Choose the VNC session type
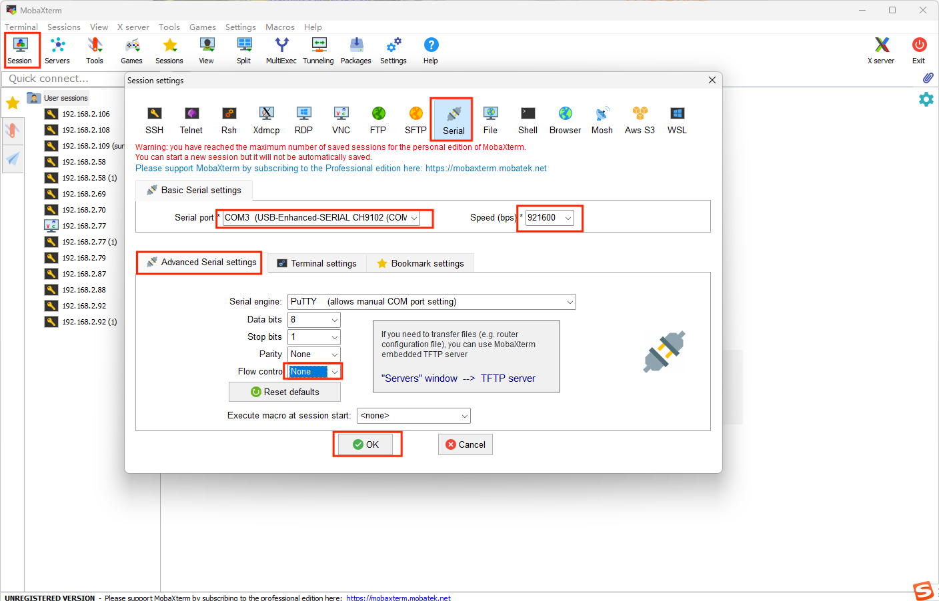Image resolution: width=939 pixels, height=601 pixels. click(341, 120)
